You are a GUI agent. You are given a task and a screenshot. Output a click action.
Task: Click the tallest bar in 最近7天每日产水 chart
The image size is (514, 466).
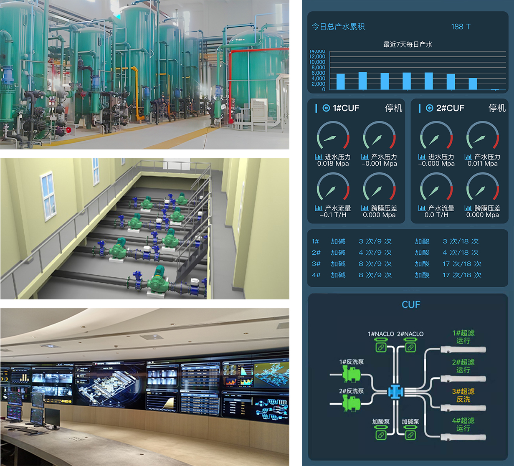coord(362,81)
